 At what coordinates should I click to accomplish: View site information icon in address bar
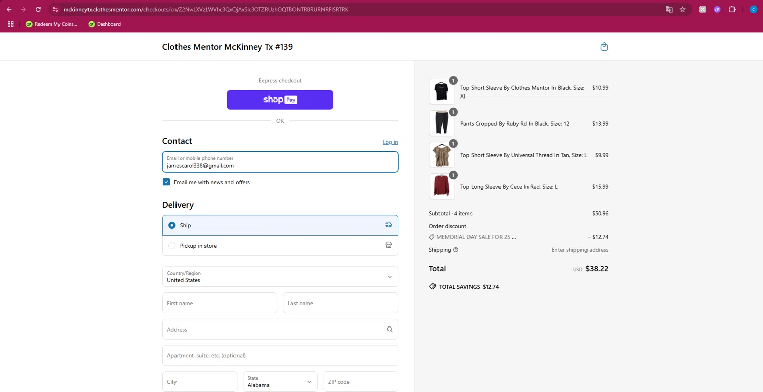tap(55, 9)
